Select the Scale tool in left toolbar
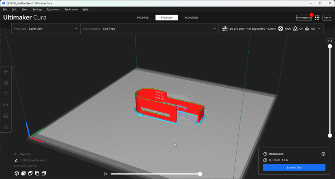335x179 pixels. (x=6, y=83)
